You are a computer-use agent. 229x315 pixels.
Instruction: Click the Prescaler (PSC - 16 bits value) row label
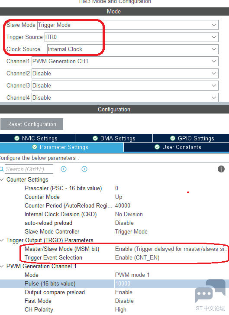point(63,188)
